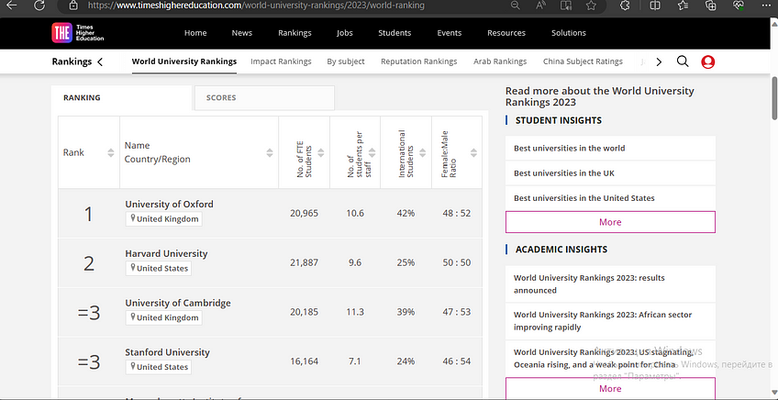Viewport: 778px width, 400px height.
Task: Open Students in main navigation
Action: pos(395,33)
